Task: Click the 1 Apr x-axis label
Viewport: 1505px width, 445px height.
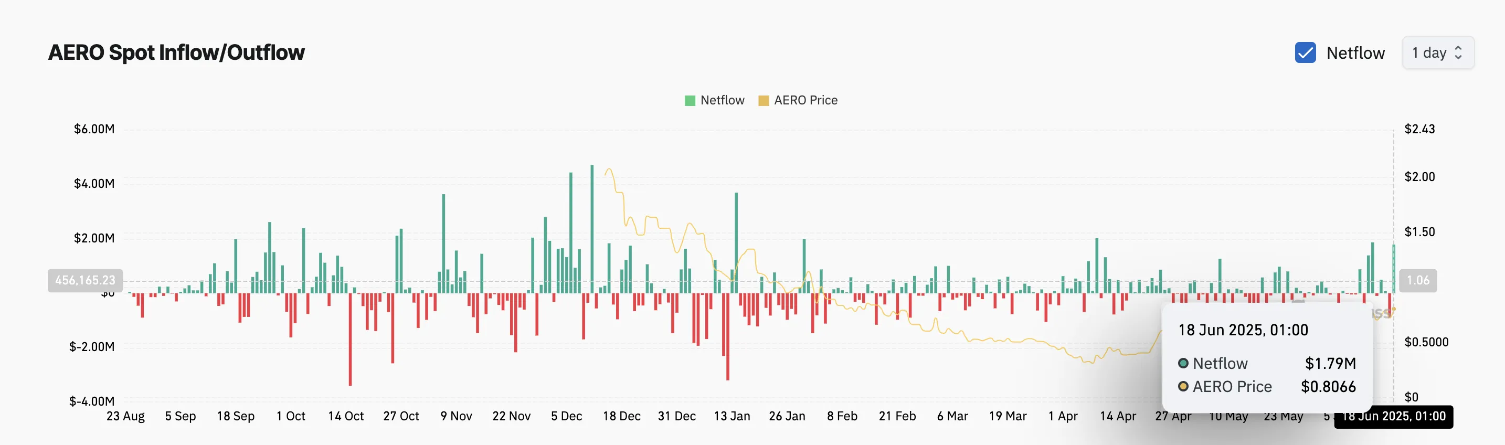Action: pyautogui.click(x=1063, y=416)
